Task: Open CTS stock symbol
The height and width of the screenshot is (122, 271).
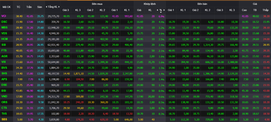Action: coord(4,108)
